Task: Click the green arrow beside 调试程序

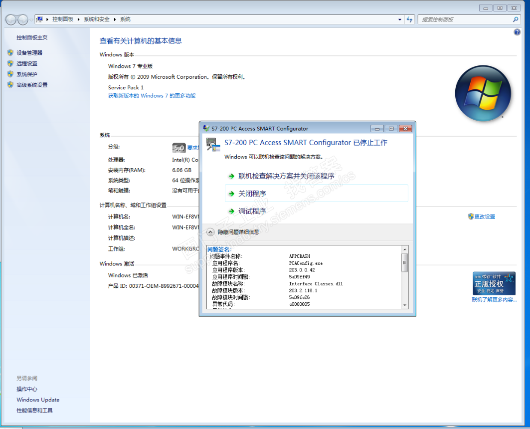Action: tap(231, 212)
